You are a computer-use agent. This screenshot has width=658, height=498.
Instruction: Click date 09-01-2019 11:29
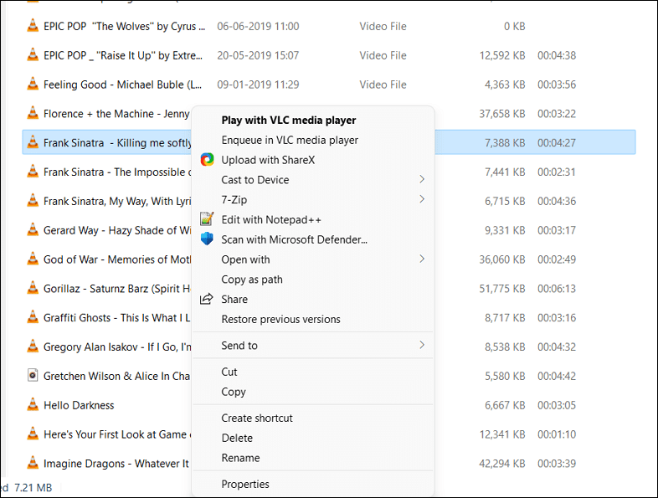(x=258, y=85)
